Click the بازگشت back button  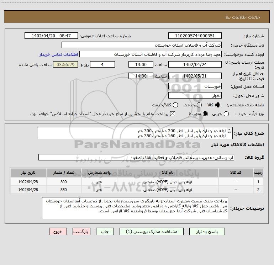pyautogui.click(x=81, y=232)
